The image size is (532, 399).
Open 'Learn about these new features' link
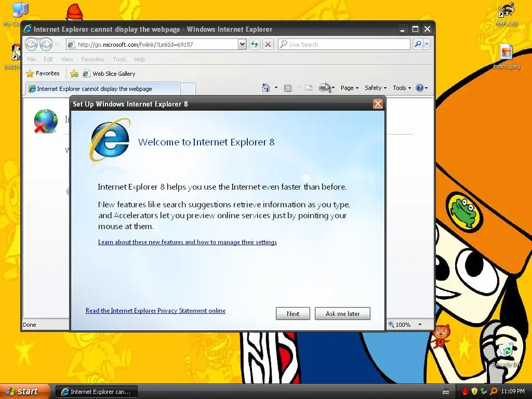click(187, 242)
